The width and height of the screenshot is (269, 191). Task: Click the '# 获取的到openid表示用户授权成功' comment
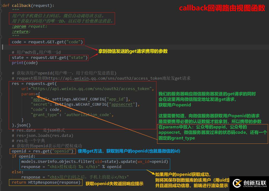(47, 146)
